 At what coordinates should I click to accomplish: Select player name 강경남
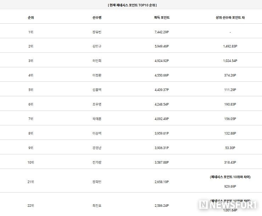(97, 148)
